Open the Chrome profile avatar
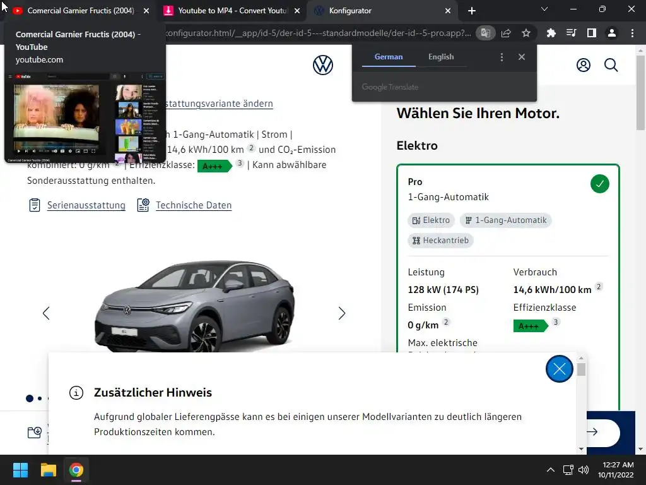Viewport: 646px width, 485px height. pos(612,33)
